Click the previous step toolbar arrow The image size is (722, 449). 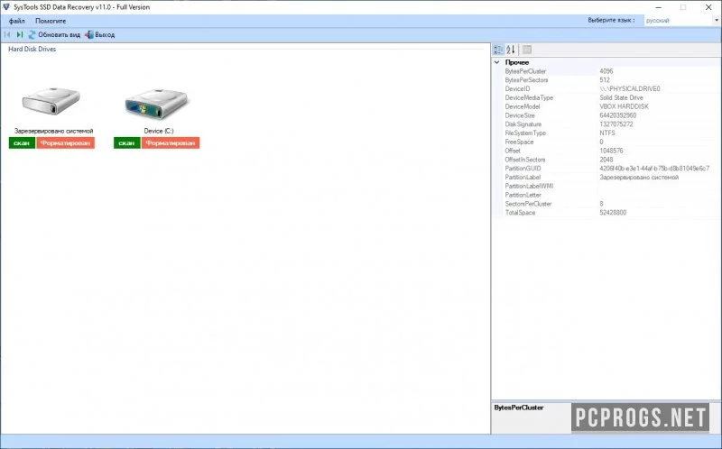(7, 34)
